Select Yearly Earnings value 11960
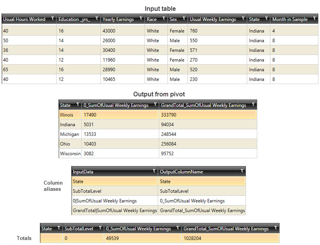Image resolution: width=320 pixels, height=245 pixels. pos(122,60)
